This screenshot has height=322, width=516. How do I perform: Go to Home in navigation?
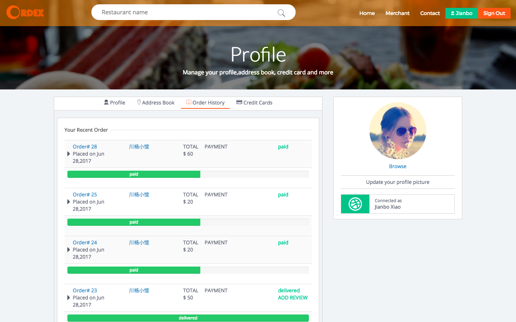click(367, 13)
